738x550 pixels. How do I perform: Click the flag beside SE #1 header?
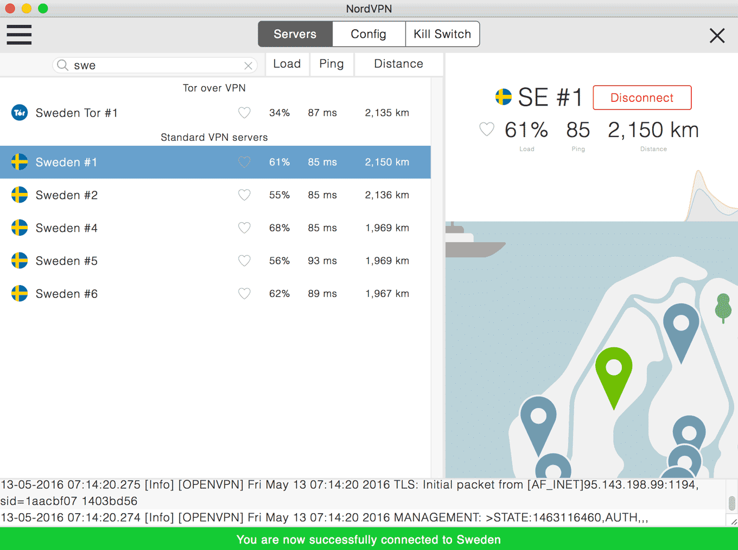tap(504, 98)
